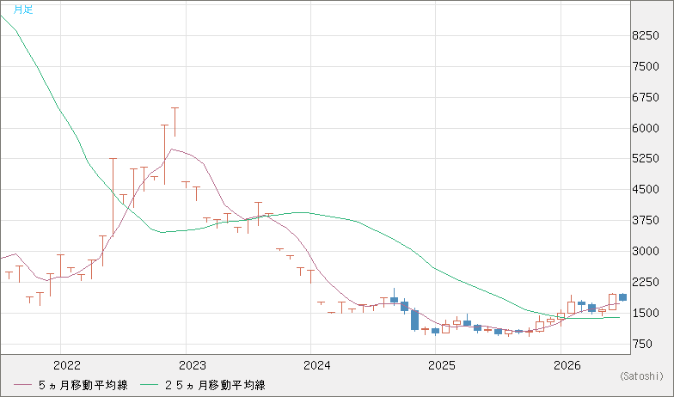Click the (Satoshi) unit label
Viewport: 674px width, 397px height.
(641, 376)
